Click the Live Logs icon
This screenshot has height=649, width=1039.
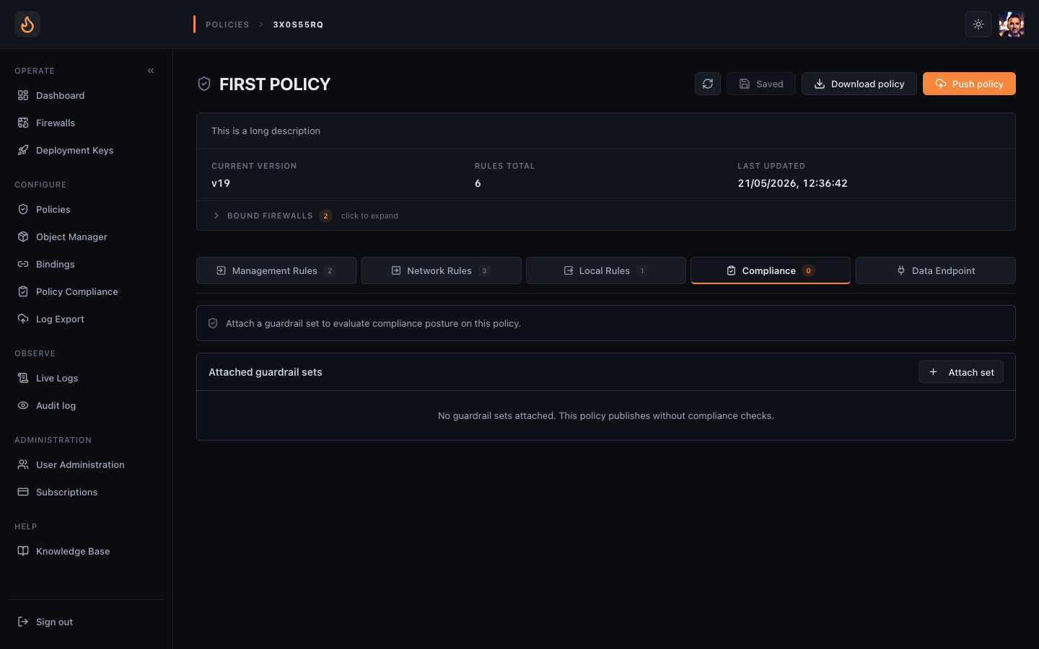(x=23, y=378)
